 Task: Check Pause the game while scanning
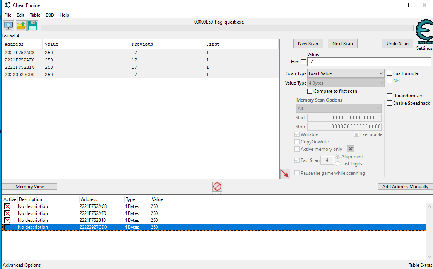tap(297, 173)
